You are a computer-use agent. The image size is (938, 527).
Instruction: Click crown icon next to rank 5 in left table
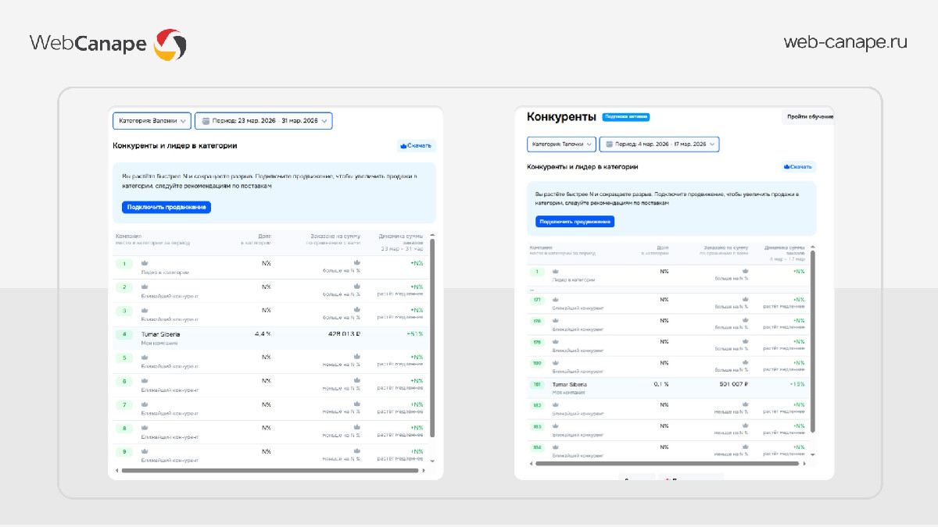pos(145,358)
